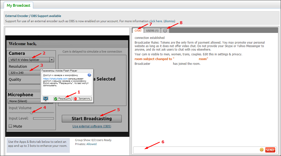Expand the Resolution 320 x 240 dropdown

pos(24,73)
